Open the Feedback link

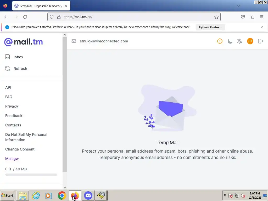[x=14, y=116]
